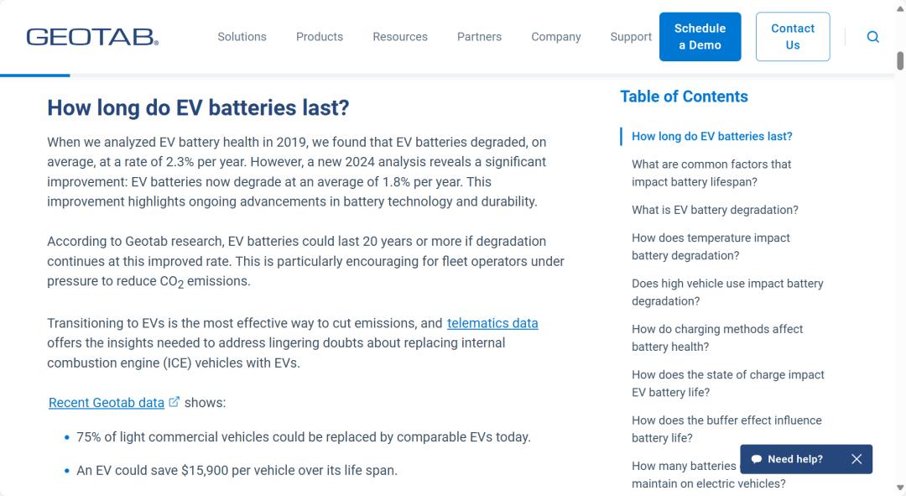The width and height of the screenshot is (906, 496).
Task: Click the external link icon beside Recent Geotab data
Action: 174,402
